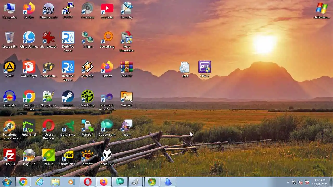Viewport: 333px width, 187px height.
Task: Open FastStone Image Viewer shortcut
Action: [10, 130]
